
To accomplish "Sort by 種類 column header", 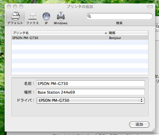I will tap(128, 33).
